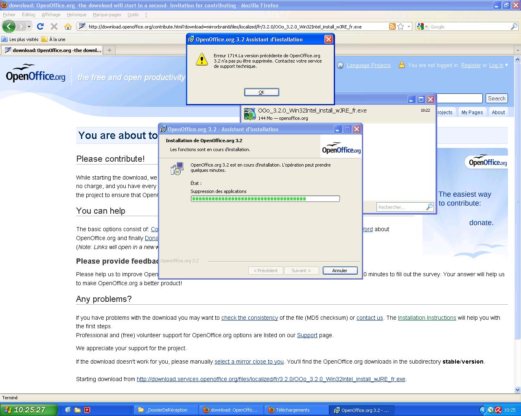Follow the Language Projects link
The height and width of the screenshot is (416, 521).
pyautogui.click(x=368, y=65)
